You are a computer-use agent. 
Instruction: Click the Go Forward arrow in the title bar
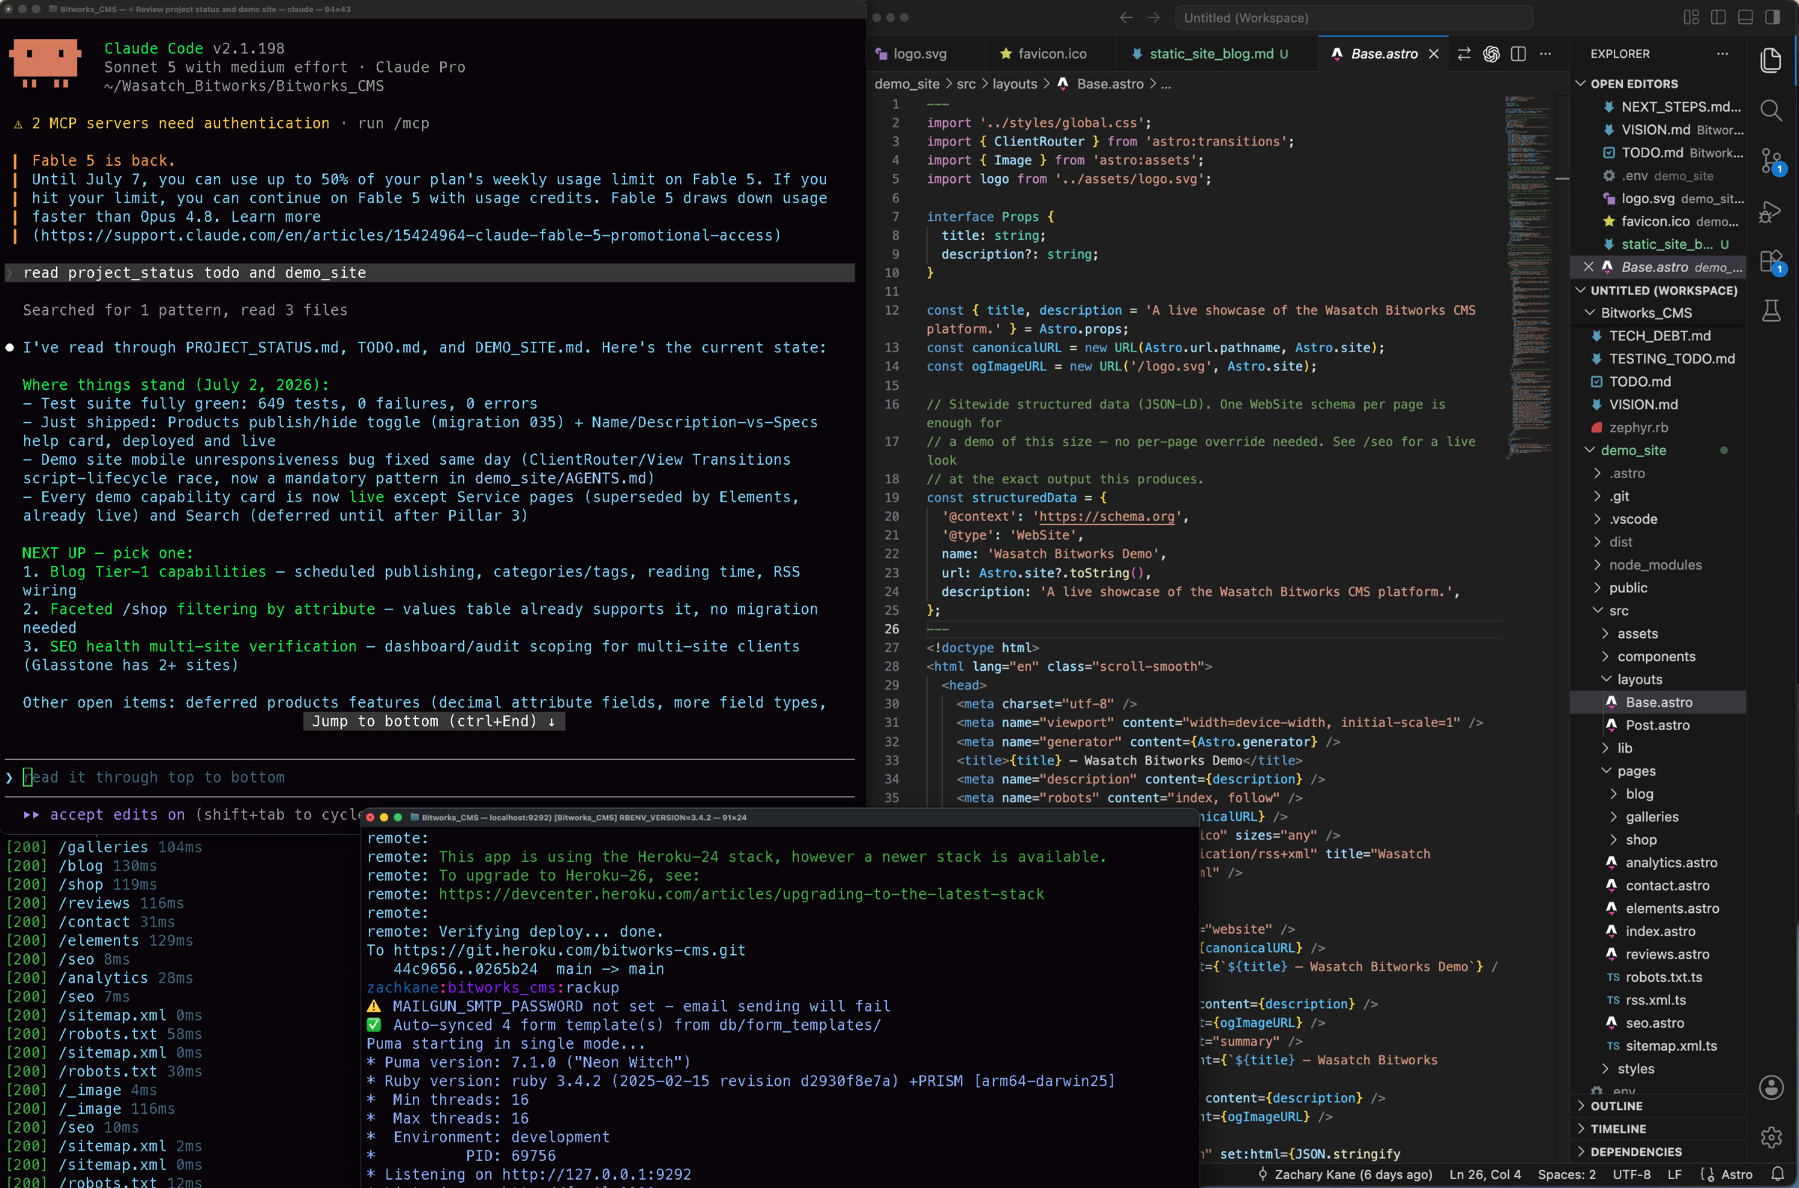(1154, 17)
